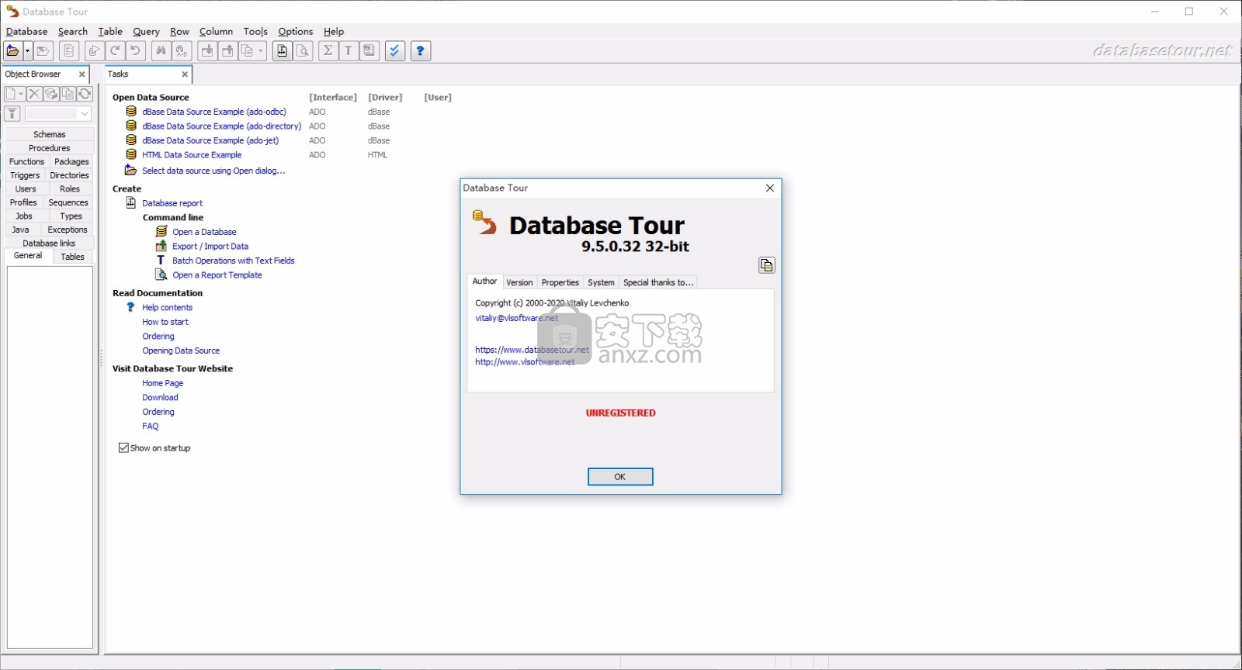This screenshot has width=1242, height=670.
Task: Click the vitaliy@vlsoftware.net email link
Action: tap(516, 318)
